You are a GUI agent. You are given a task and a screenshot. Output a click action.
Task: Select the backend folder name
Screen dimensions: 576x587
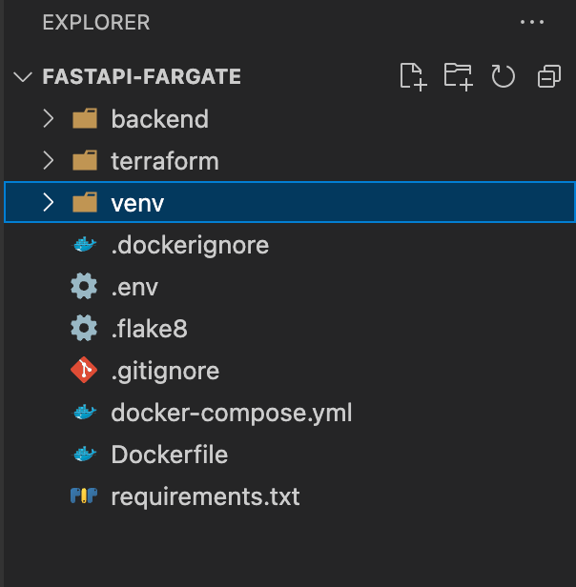tap(159, 119)
